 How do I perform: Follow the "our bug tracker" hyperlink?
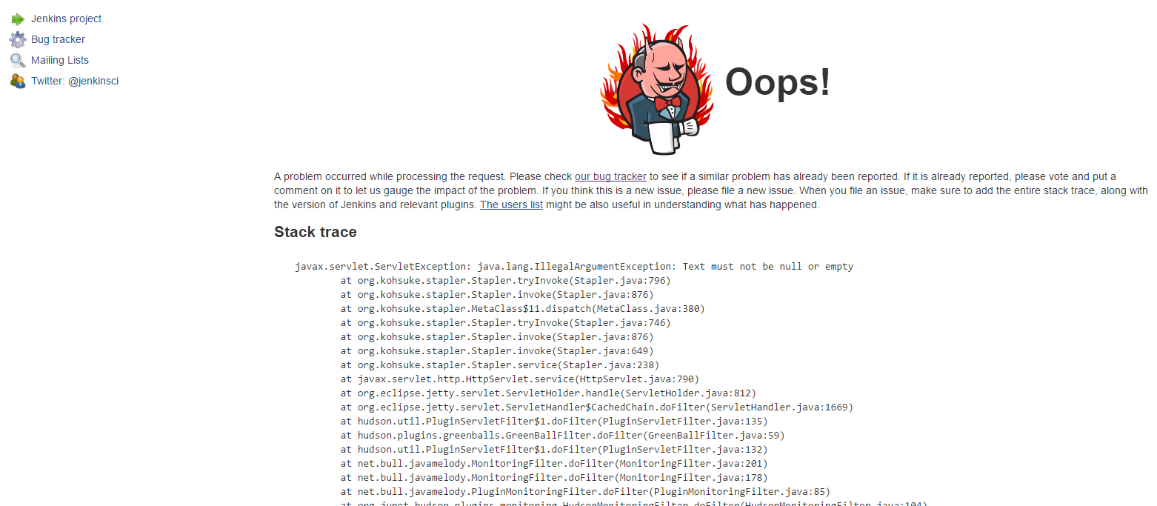(610, 176)
